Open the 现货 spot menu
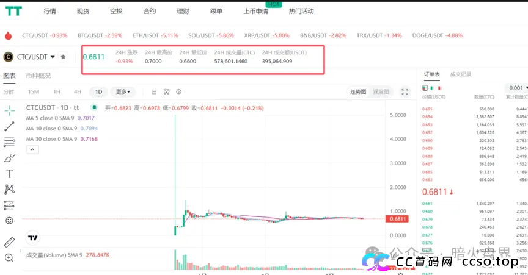The height and width of the screenshot is (275, 528). click(83, 12)
